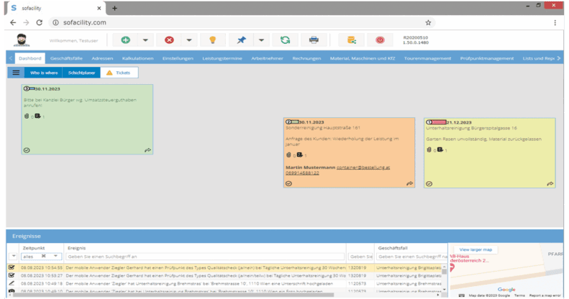Image resolution: width=569 pixels, height=299 pixels.
Task: Show more menu tabs via right chevron
Action: 559,58
